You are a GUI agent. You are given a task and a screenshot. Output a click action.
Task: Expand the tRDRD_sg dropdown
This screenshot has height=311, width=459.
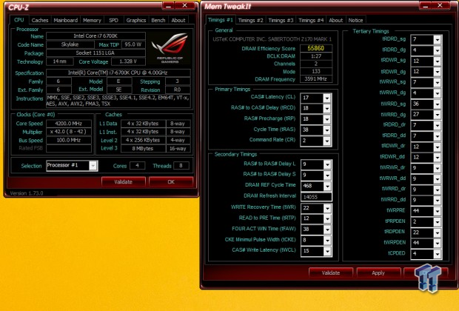(x=437, y=39)
